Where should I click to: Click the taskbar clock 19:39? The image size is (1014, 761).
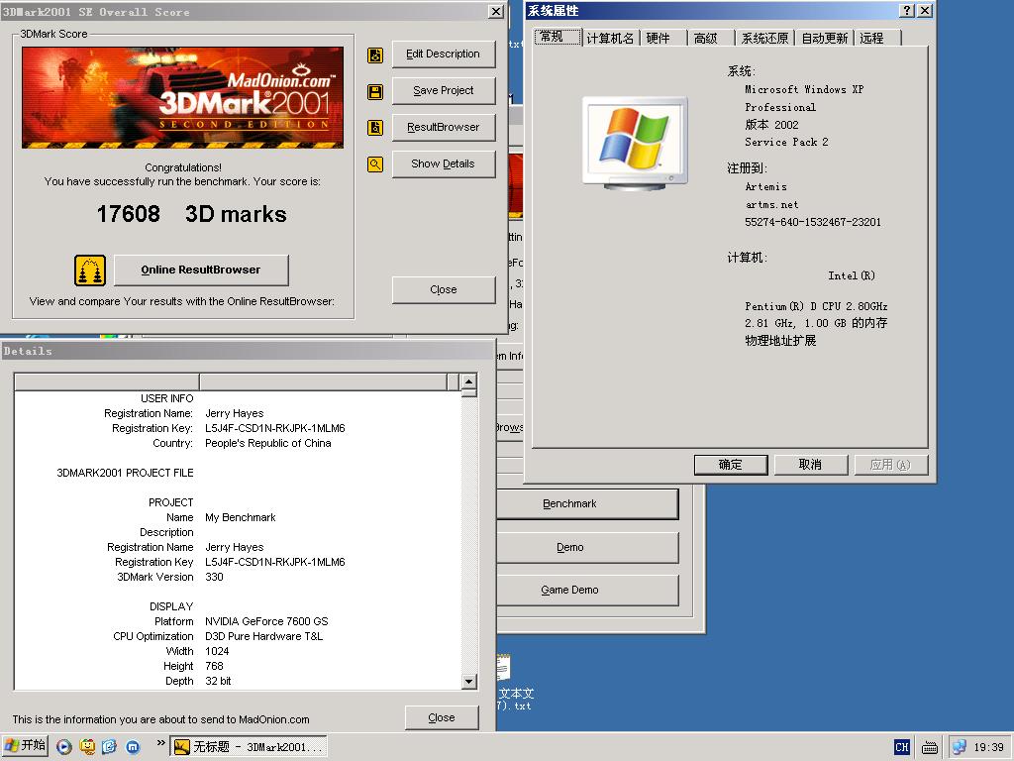coord(989,747)
